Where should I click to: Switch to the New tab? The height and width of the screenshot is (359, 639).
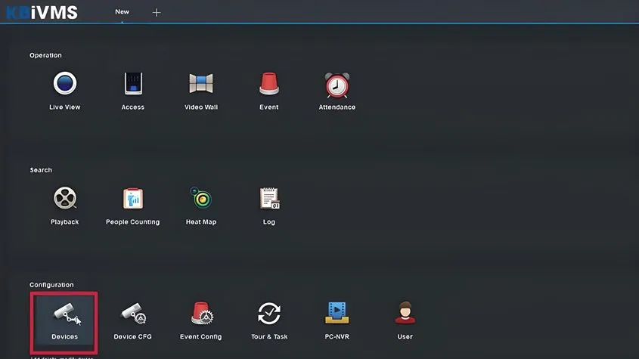tap(122, 12)
